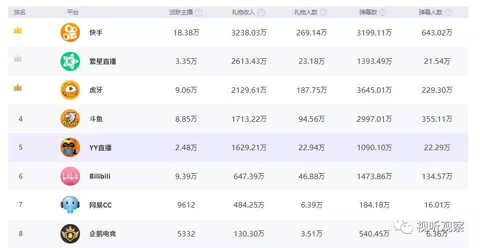Viewport: 480px width, 248px height.
Task: Open the 快手 platform logo
Action: pyautogui.click(x=70, y=32)
